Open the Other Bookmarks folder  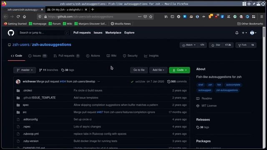click(x=250, y=24)
